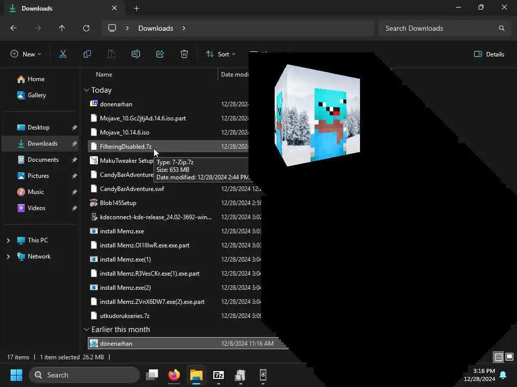This screenshot has width=517, height=387.
Task: Go up one folder level
Action: pos(62,28)
